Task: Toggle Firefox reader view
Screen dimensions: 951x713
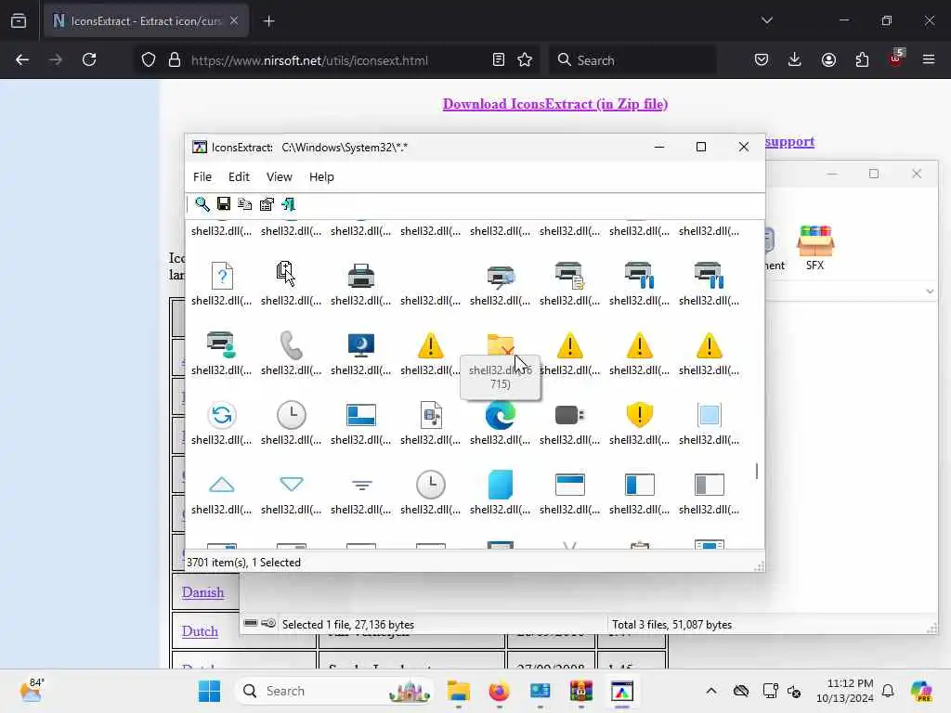Action: 499,59
